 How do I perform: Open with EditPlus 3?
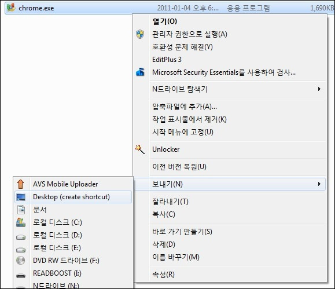click(x=230, y=60)
